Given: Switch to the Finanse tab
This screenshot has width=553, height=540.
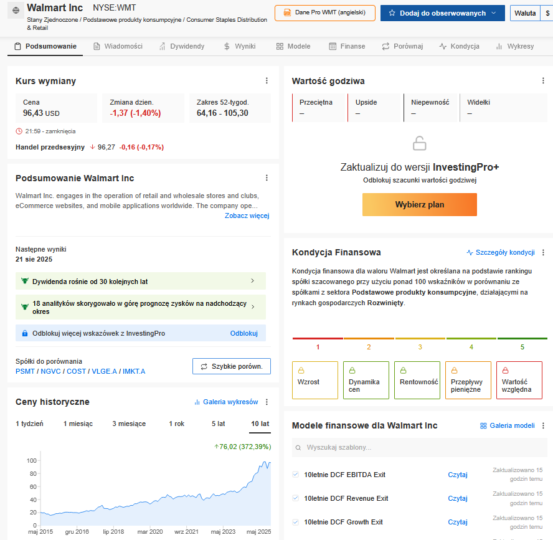Looking at the screenshot, I should point(347,46).
